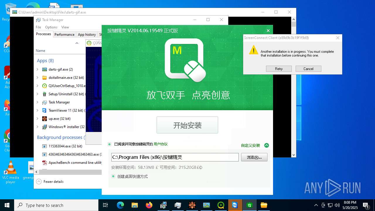Open the View menu in Task Manager
Image resolution: width=375 pixels, height=211 pixels.
click(65, 27)
